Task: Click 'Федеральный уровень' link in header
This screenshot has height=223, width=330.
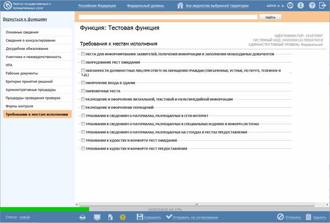Action: coord(146,6)
